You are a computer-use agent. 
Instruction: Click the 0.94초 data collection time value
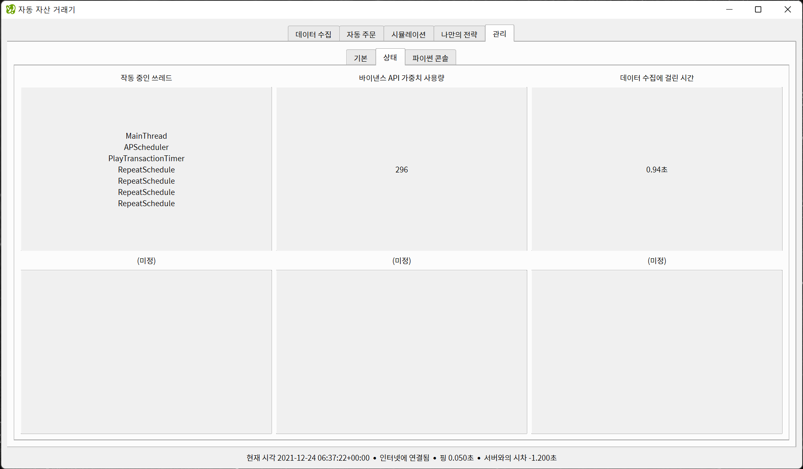click(657, 170)
